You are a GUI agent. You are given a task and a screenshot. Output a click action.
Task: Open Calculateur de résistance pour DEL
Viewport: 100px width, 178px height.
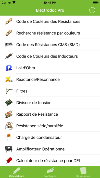50,161
